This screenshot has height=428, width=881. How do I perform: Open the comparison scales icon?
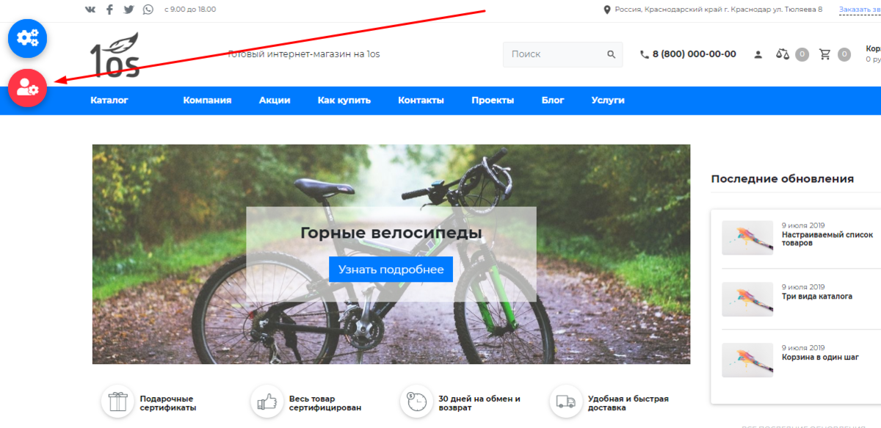783,54
